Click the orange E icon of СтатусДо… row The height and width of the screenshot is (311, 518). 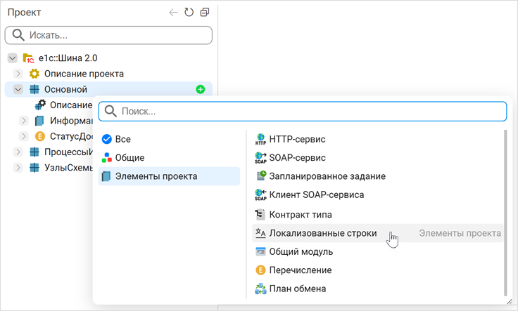point(39,136)
